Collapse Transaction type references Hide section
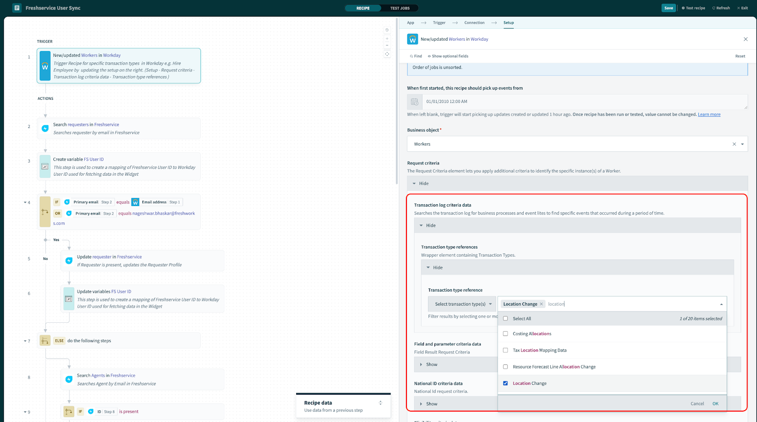The height and width of the screenshot is (422, 757). (577, 267)
